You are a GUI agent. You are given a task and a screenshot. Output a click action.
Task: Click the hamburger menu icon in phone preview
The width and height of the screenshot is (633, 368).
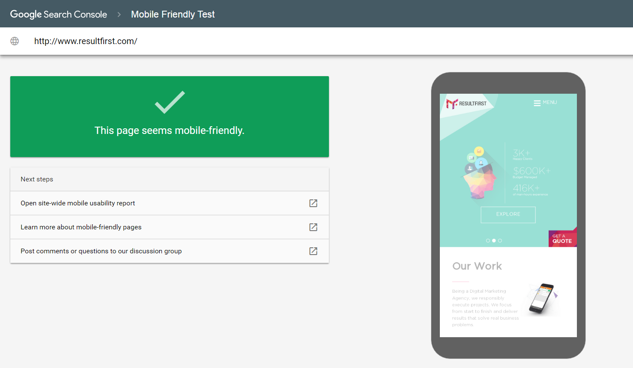pyautogui.click(x=537, y=103)
